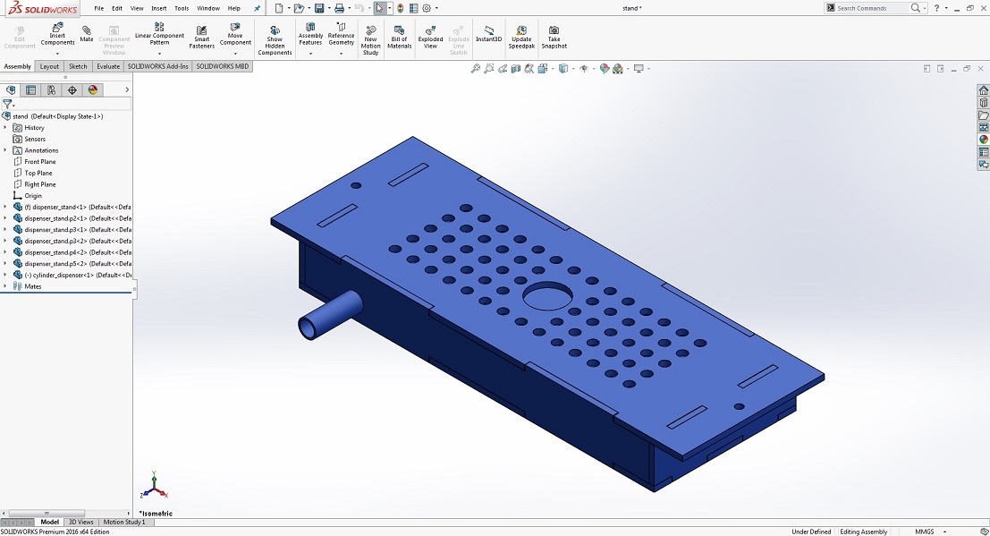This screenshot has height=536, width=990.
Task: Open the Insert menu
Action: point(159,8)
